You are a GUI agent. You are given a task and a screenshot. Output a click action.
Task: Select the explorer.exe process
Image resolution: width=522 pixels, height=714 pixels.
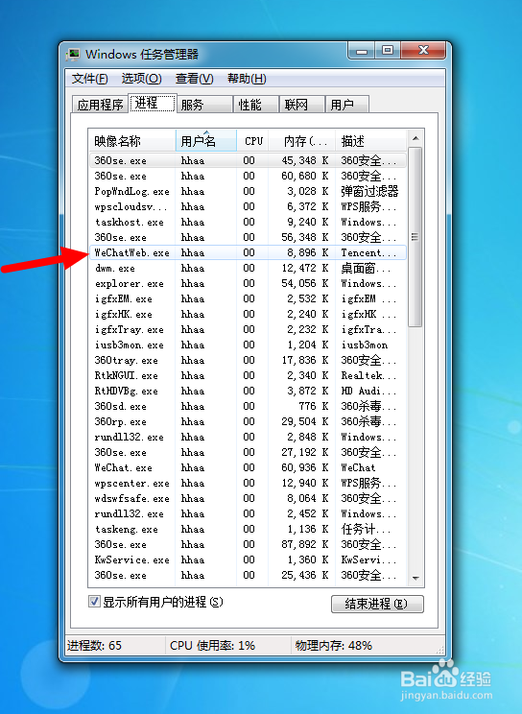click(x=249, y=284)
